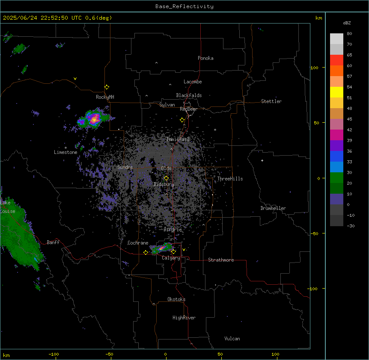The height and width of the screenshot is (360, 369).
Task: Click the blue 33 dBZ legend swatch
Action: (336, 156)
